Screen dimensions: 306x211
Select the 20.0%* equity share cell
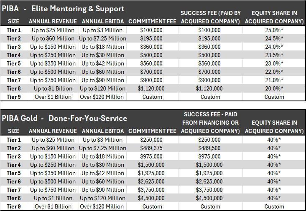274,88
